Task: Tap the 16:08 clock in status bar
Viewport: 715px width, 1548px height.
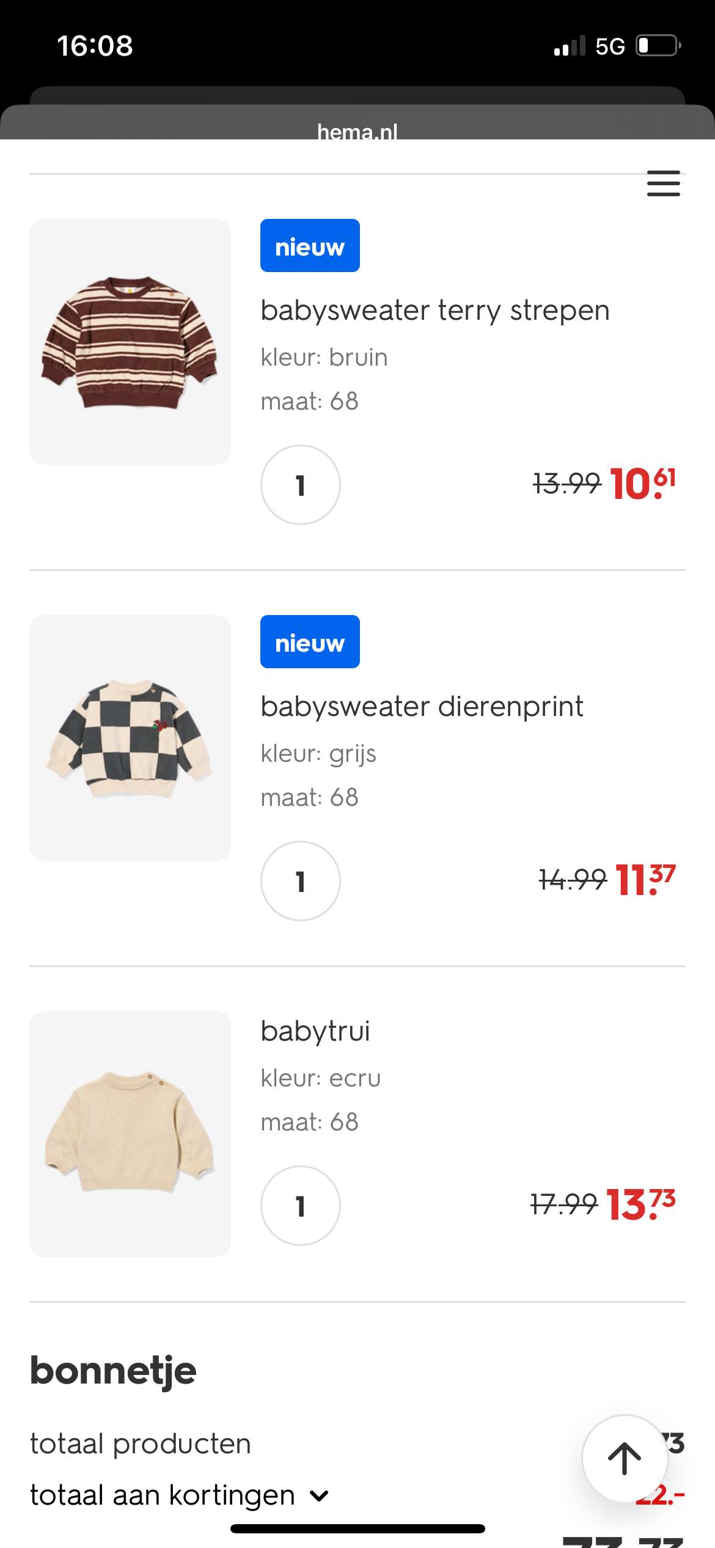Action: point(95,46)
